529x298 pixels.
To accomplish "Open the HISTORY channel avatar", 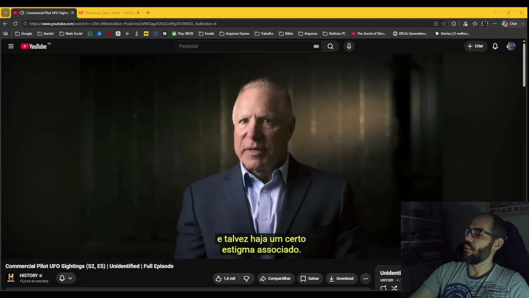I will click(x=11, y=277).
